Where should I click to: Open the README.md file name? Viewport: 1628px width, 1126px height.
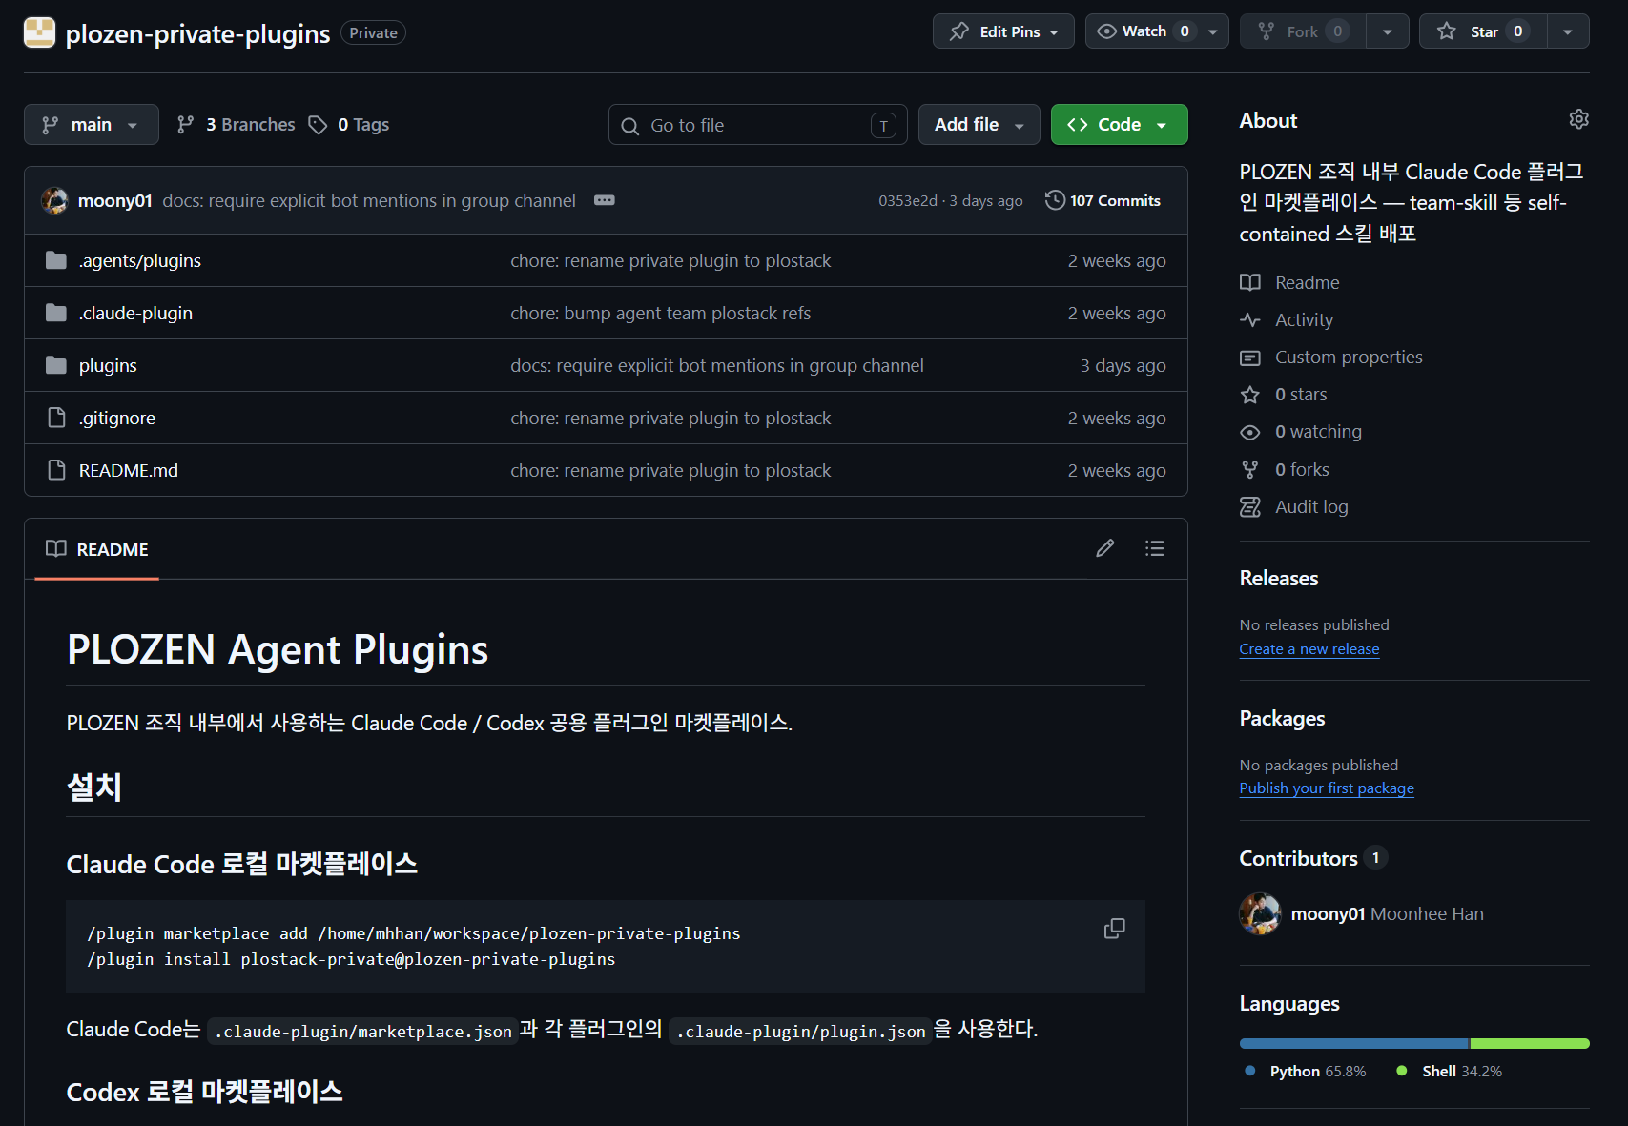click(x=129, y=470)
